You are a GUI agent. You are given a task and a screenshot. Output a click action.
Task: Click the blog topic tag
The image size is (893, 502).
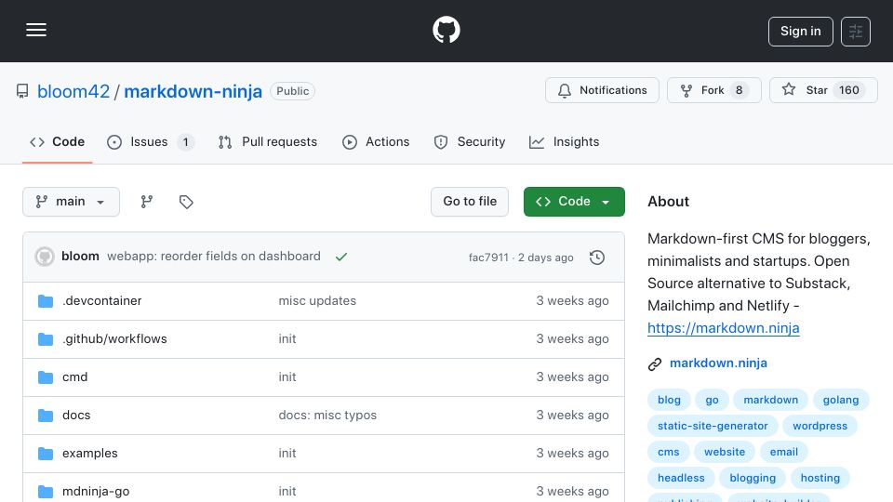click(x=669, y=400)
